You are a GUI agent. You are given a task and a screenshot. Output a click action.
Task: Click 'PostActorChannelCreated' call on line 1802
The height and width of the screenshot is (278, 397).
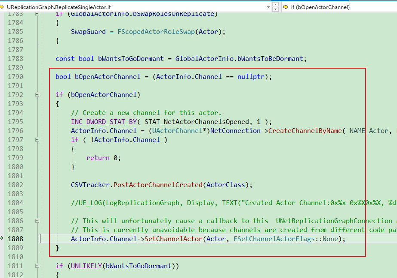coord(158,185)
